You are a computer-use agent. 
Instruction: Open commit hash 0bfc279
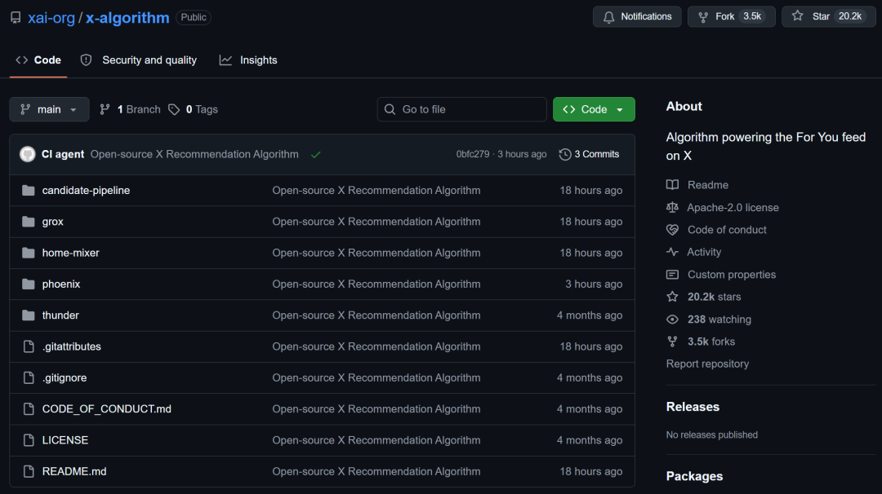click(473, 154)
